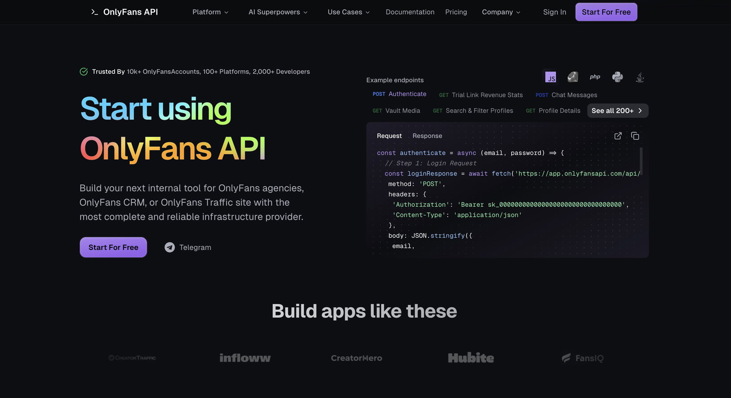Go to the Pricing page
731x398 pixels.
click(456, 12)
